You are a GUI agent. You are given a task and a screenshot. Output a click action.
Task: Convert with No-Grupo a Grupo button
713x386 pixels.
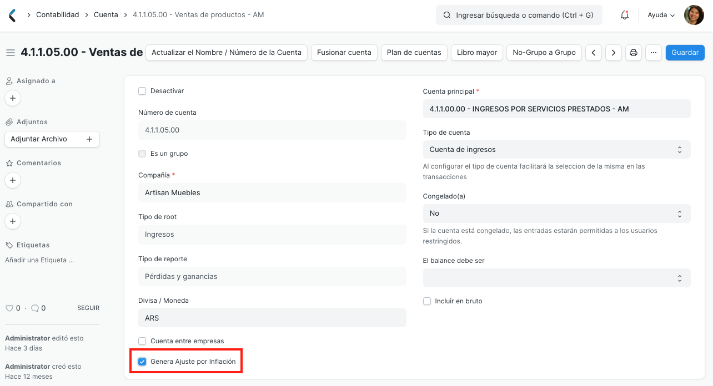[x=544, y=53]
